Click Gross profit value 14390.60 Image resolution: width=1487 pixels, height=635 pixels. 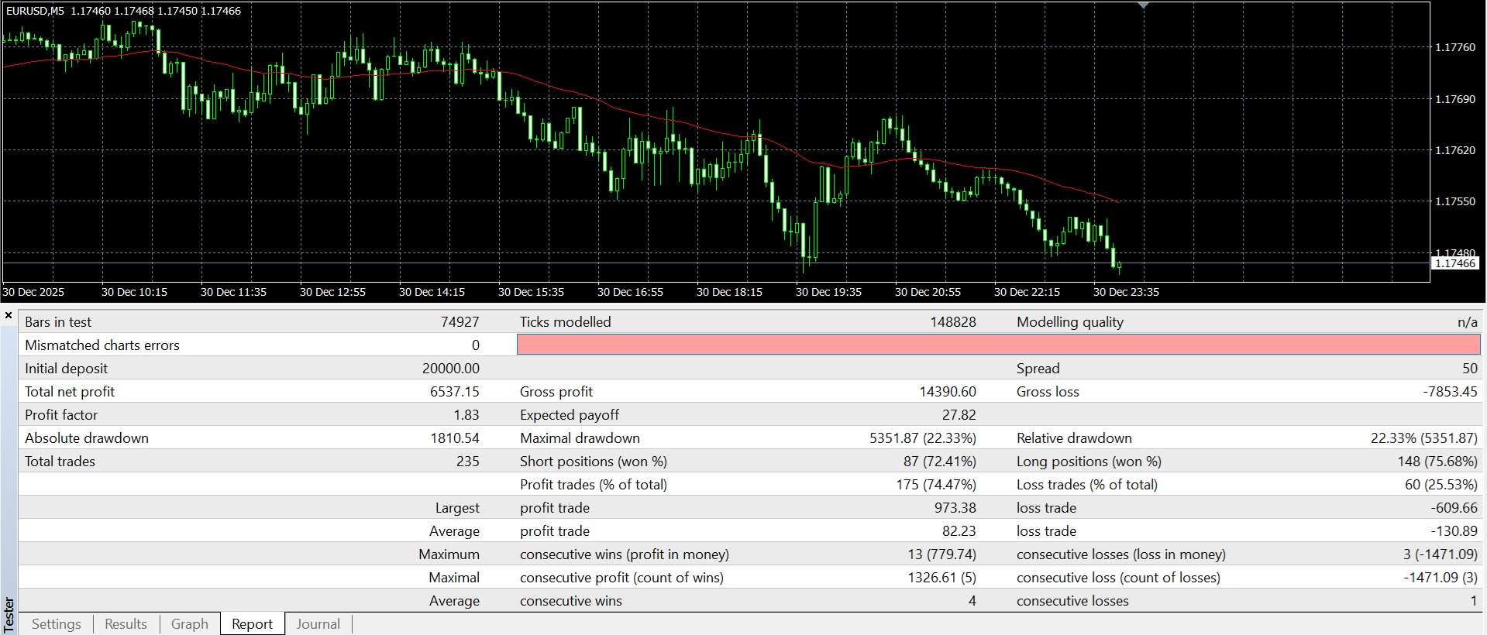[948, 392]
